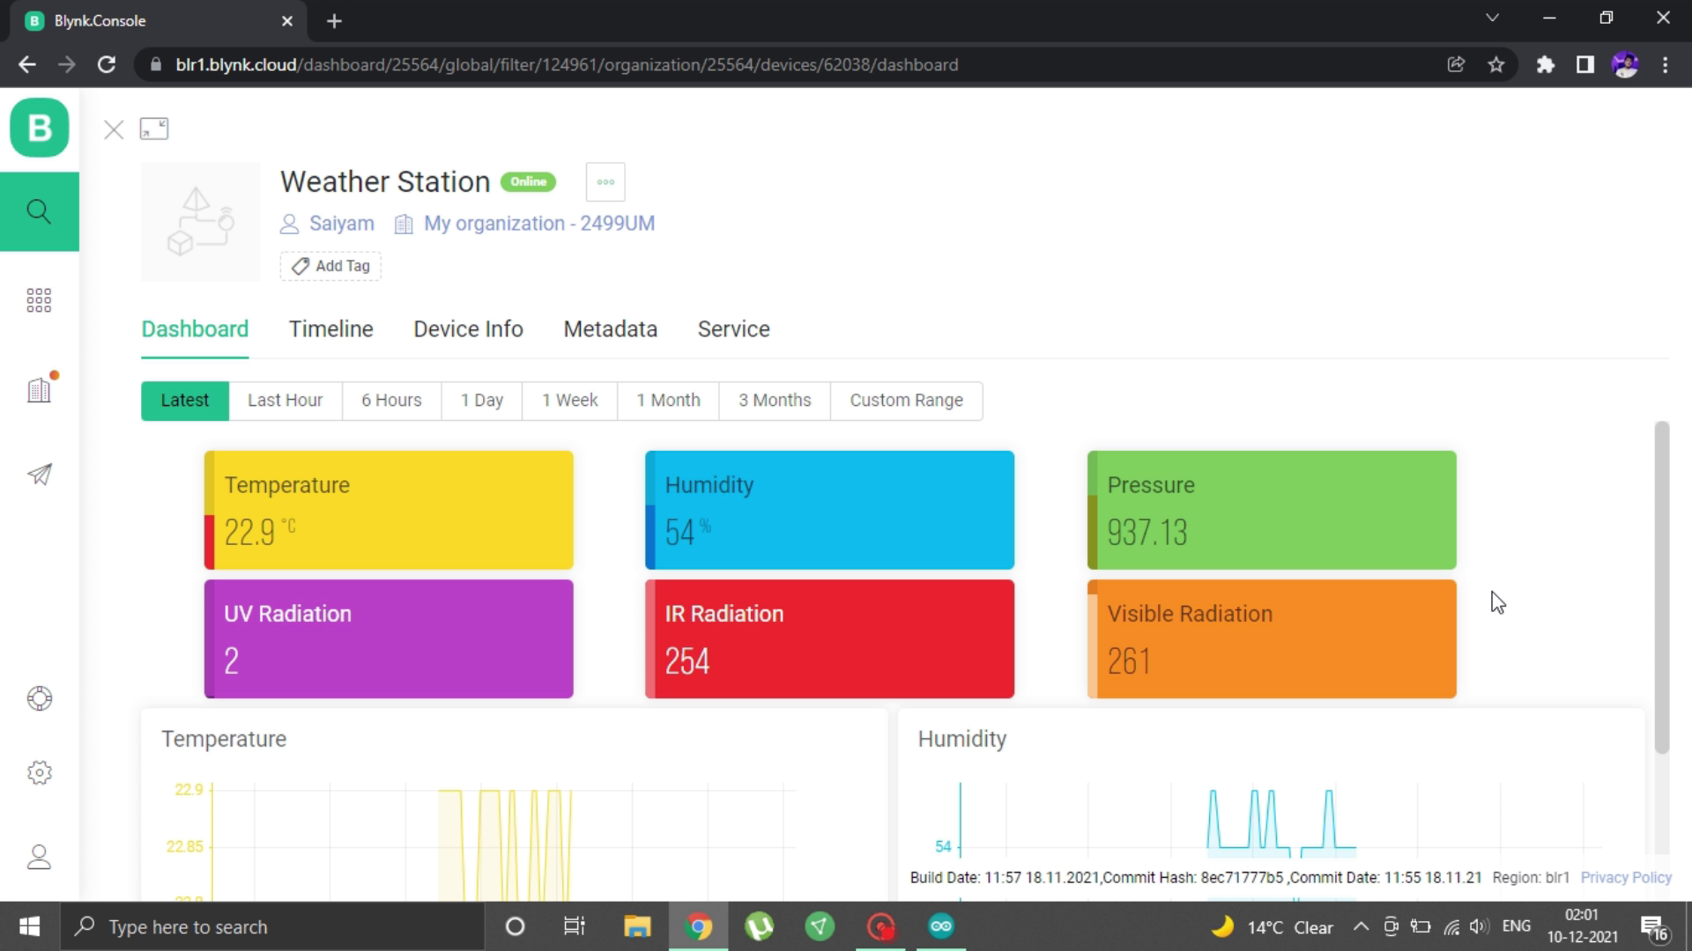Select the 3 Months range option
This screenshot has width=1692, height=951.
coord(774,400)
